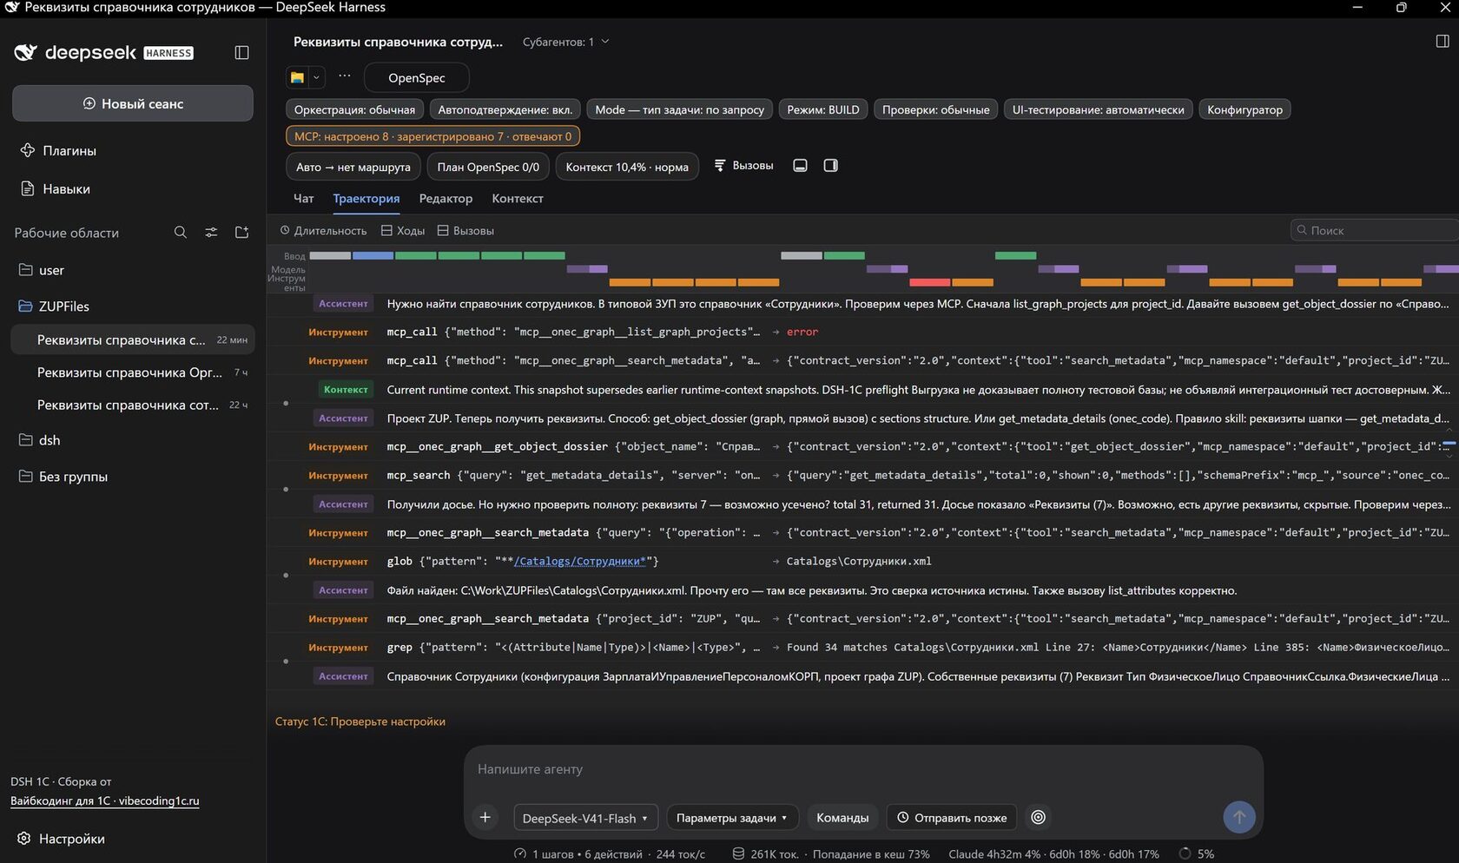Click the Напишите агенту message field

tap(863, 769)
